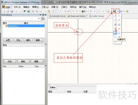This screenshot has width=138, height=105.
Task: Switch to the Sheet_test.SchDoc tab
Action: pos(77,16)
